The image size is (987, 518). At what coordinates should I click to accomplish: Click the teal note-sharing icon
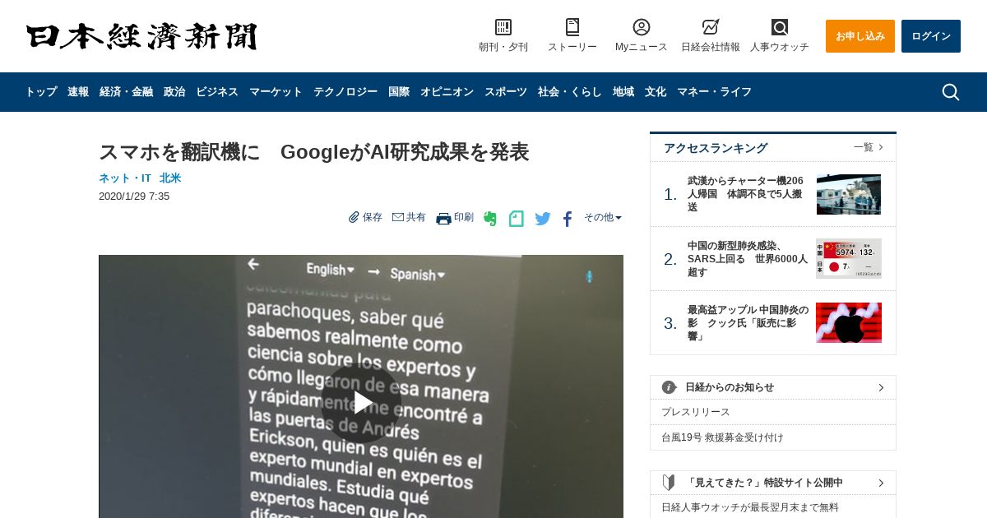[516, 219]
